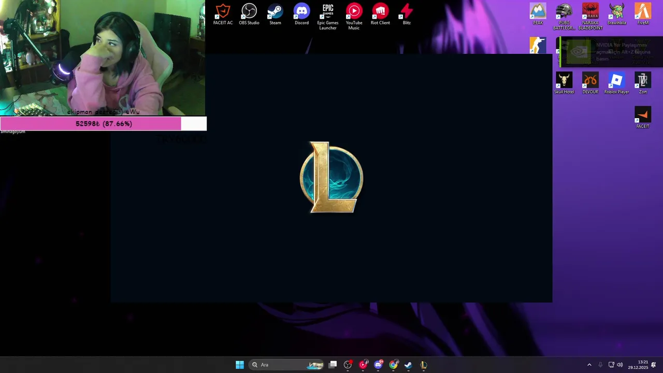The width and height of the screenshot is (663, 373).
Task: Select the NARAKA BLADEPOINT shortcut
Action: coord(590,17)
